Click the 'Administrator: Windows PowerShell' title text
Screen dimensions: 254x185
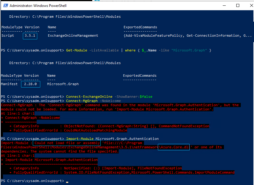tap(38, 6)
